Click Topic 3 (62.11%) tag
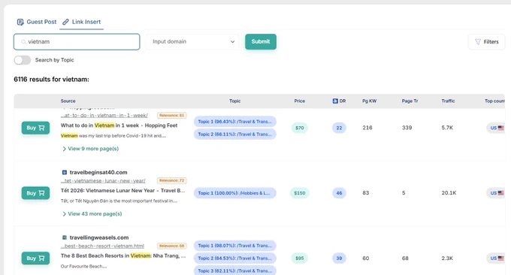The width and height of the screenshot is (511, 275). click(x=235, y=270)
